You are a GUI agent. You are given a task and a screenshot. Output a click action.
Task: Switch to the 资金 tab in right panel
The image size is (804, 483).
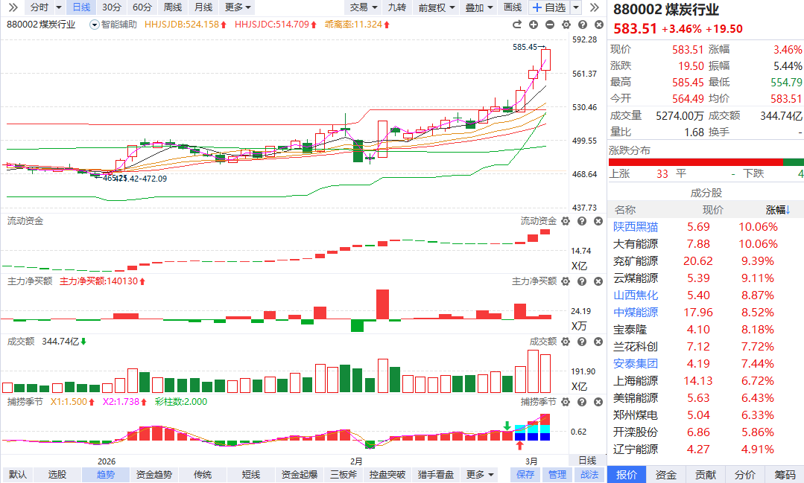(x=665, y=475)
